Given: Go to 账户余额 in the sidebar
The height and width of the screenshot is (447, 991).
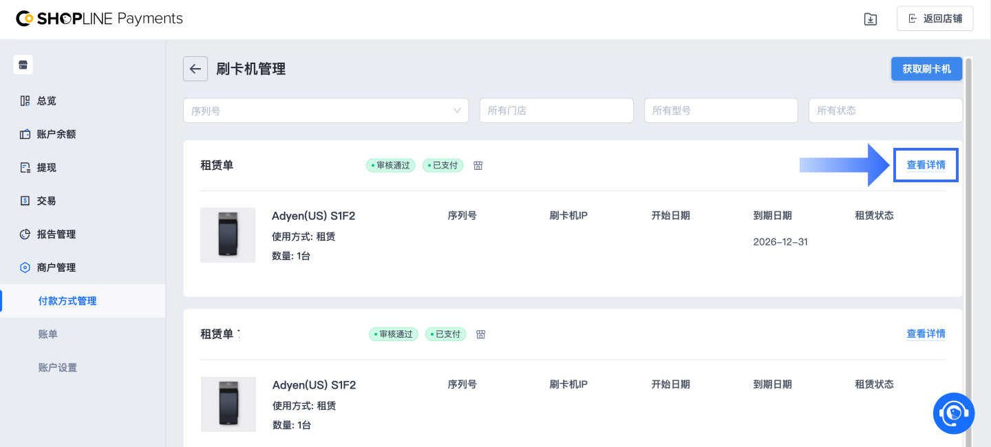Looking at the screenshot, I should [x=56, y=134].
